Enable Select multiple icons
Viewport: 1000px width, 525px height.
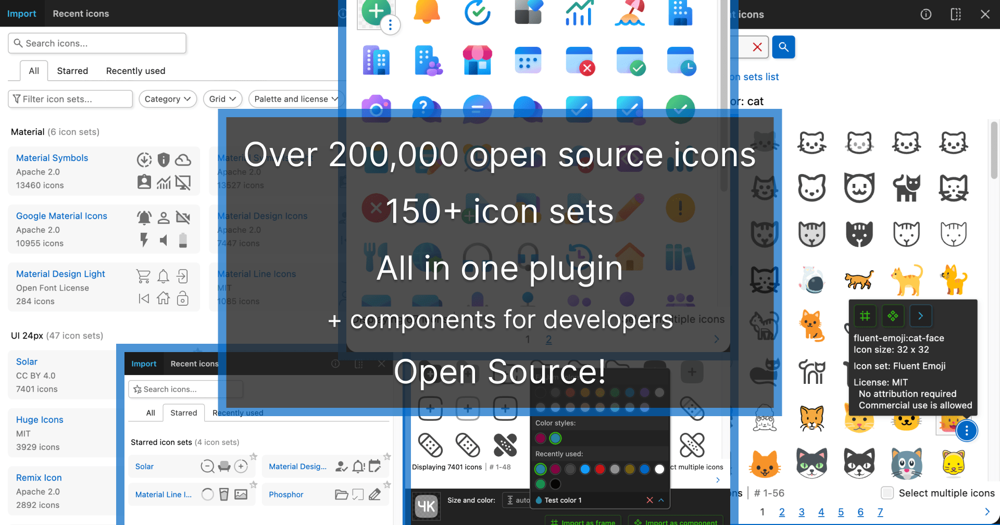pyautogui.click(x=886, y=492)
